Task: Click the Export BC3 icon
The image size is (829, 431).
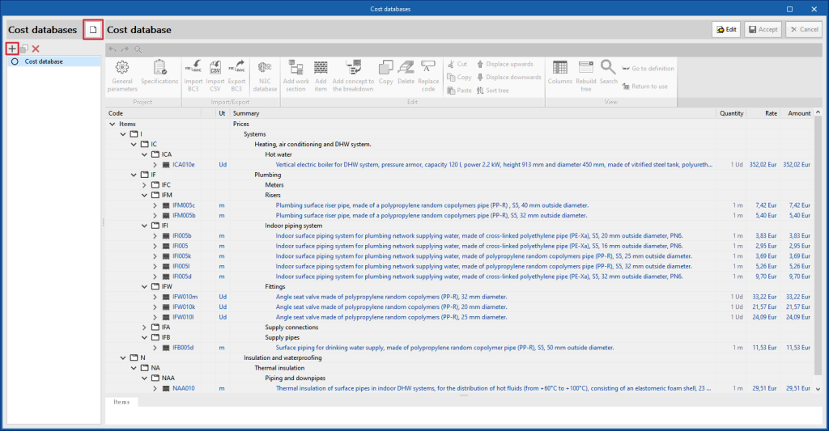Action: tap(237, 69)
